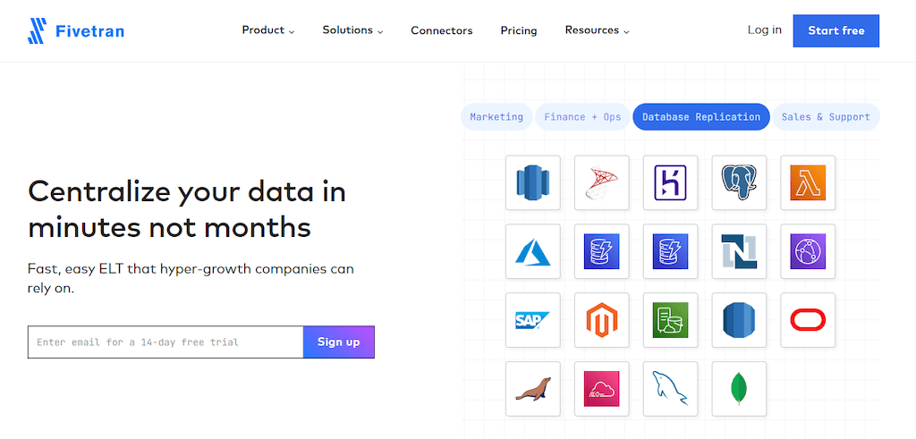Click the SAP connector icon
The height and width of the screenshot is (439, 916).
[532, 320]
